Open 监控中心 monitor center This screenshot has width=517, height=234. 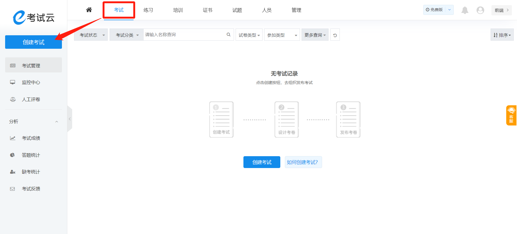pos(31,82)
